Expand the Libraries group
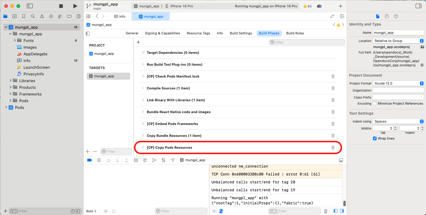Image resolution: width=426 pixels, height=215 pixels. [x=10, y=81]
